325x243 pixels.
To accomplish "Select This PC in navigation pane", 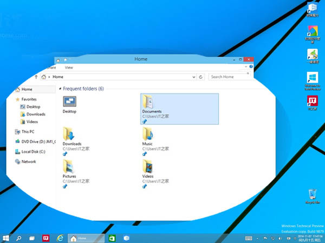I will point(28,131).
